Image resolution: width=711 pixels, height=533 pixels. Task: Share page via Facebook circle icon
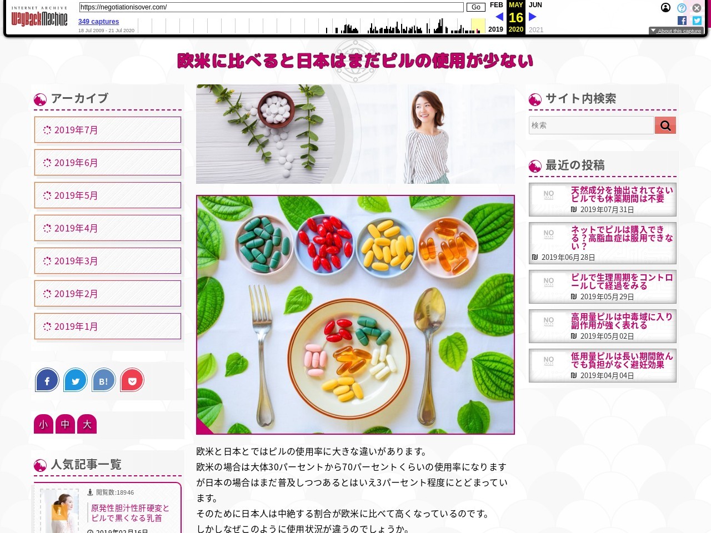coord(47,381)
